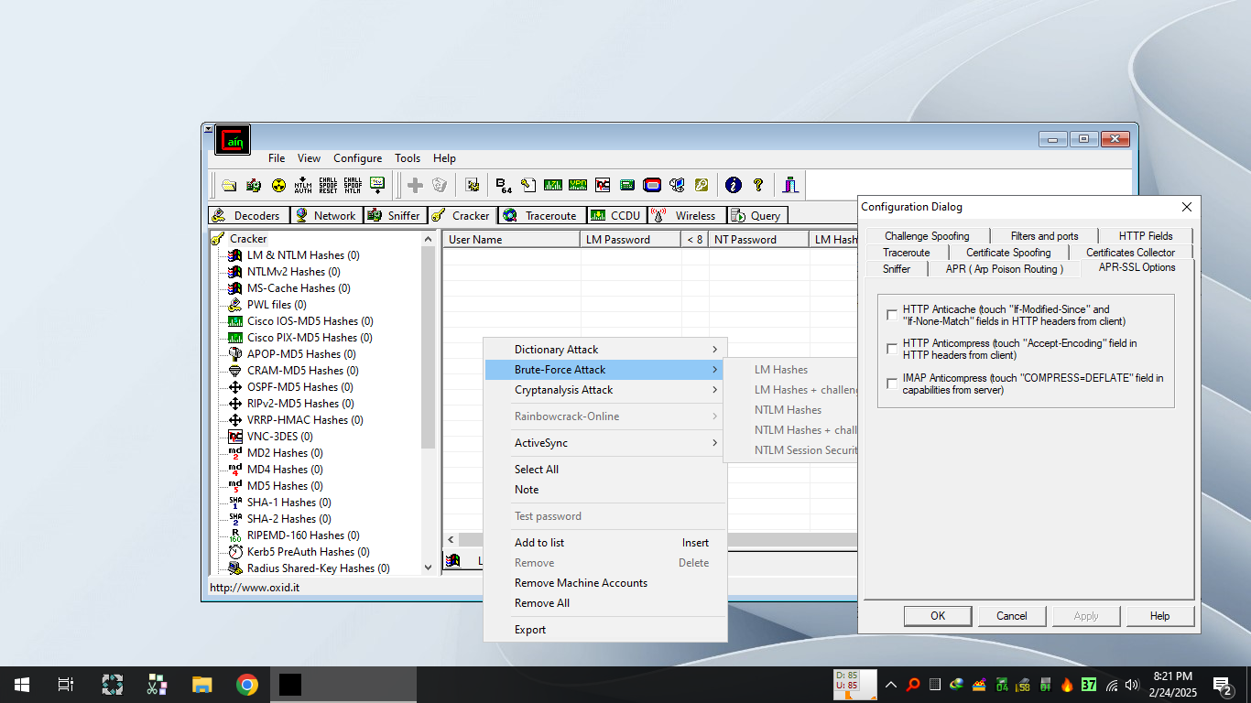Click the Remove trash bin toolbar icon
The width and height of the screenshot is (1251, 703).
pos(440,185)
